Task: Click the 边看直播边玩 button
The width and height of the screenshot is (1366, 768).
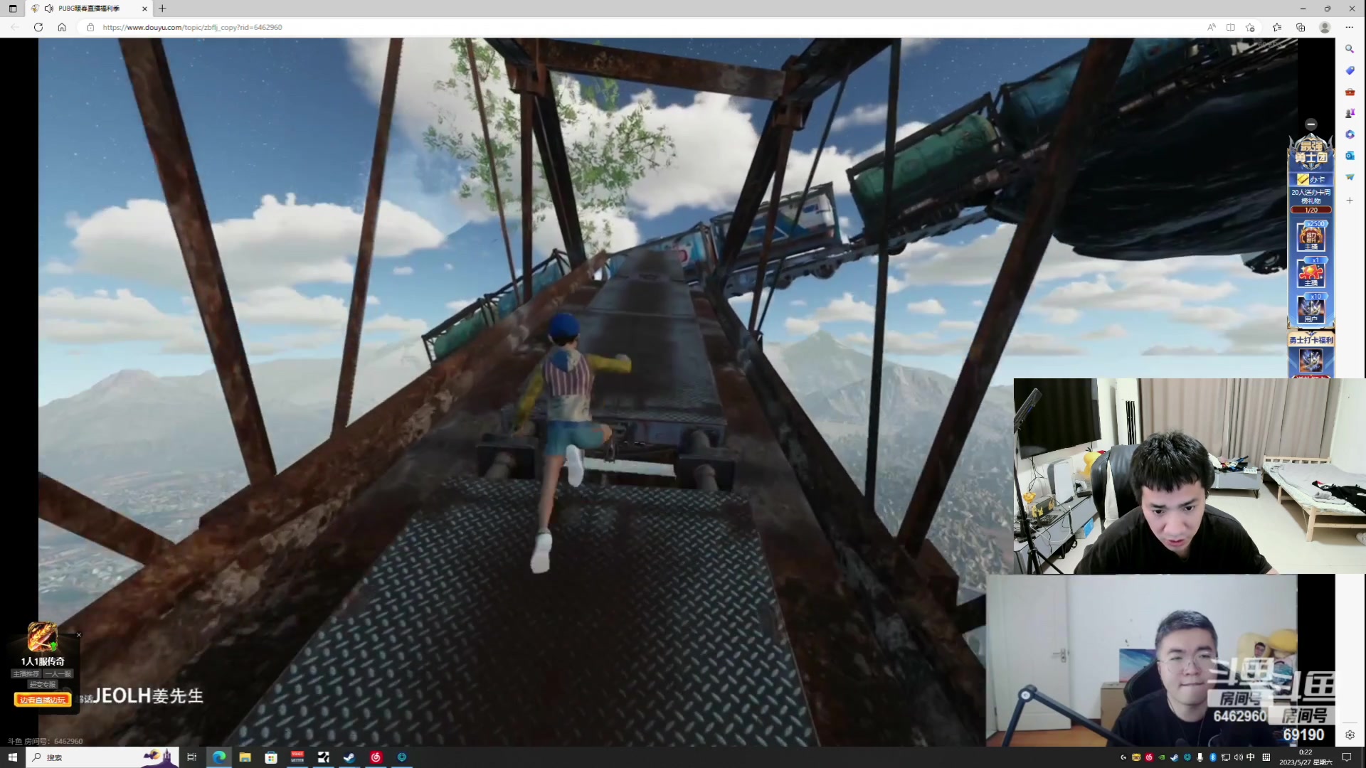Action: (43, 700)
